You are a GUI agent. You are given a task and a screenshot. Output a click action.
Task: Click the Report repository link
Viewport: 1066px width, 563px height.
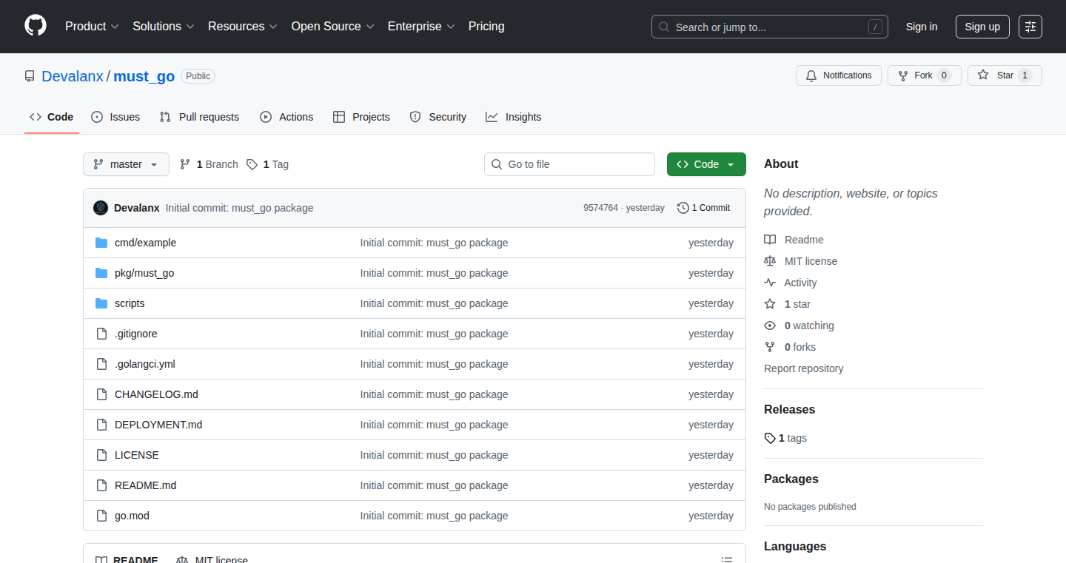(x=804, y=368)
